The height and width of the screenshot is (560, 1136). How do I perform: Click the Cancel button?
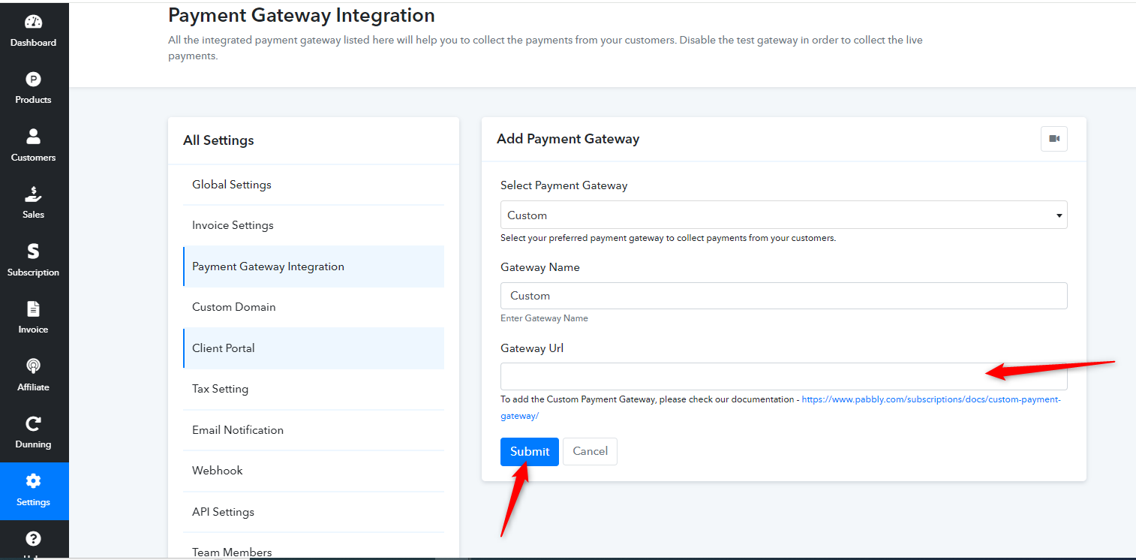coord(590,451)
